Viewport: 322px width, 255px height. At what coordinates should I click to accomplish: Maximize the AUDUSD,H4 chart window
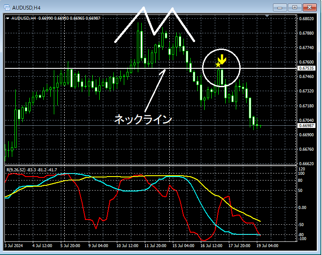coord(294,7)
